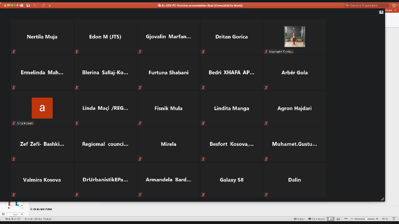Screen dimensions: 399x224
Task: Click the muted mic icon for Gjovalin Marfan
Action: tap(140, 52)
